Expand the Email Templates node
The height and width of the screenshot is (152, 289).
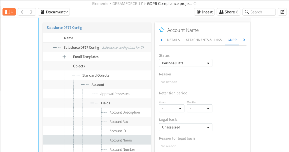64,57
